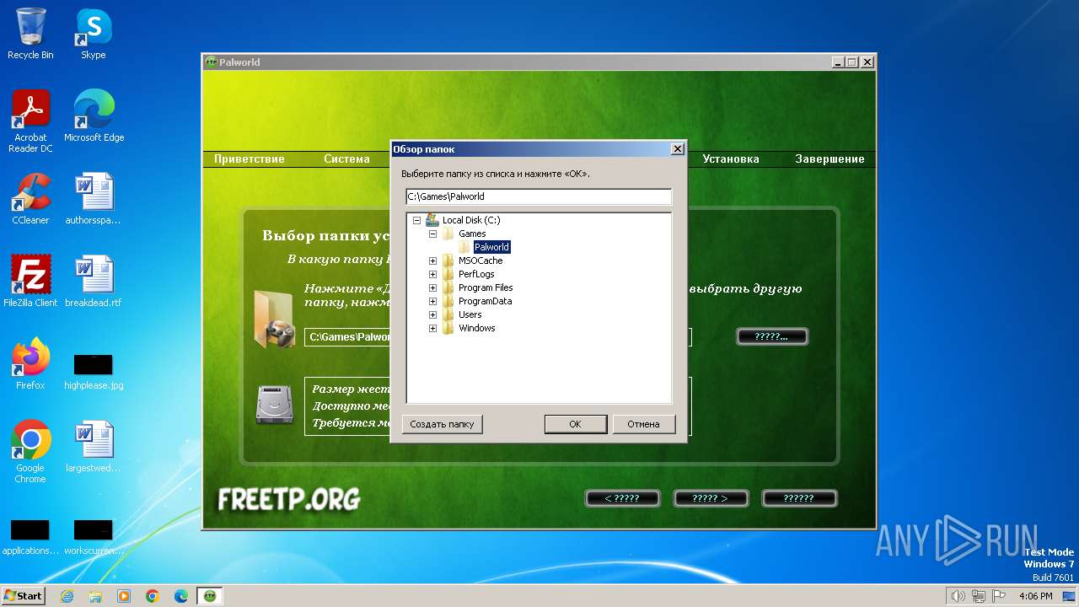
Task: Open Action Center flag in system tray
Action: (x=999, y=596)
